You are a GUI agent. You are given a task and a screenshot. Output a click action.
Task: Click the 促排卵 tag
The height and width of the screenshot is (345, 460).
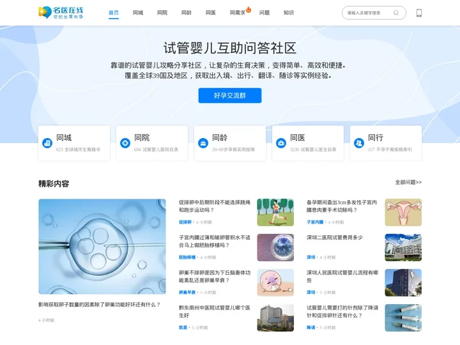click(x=185, y=222)
